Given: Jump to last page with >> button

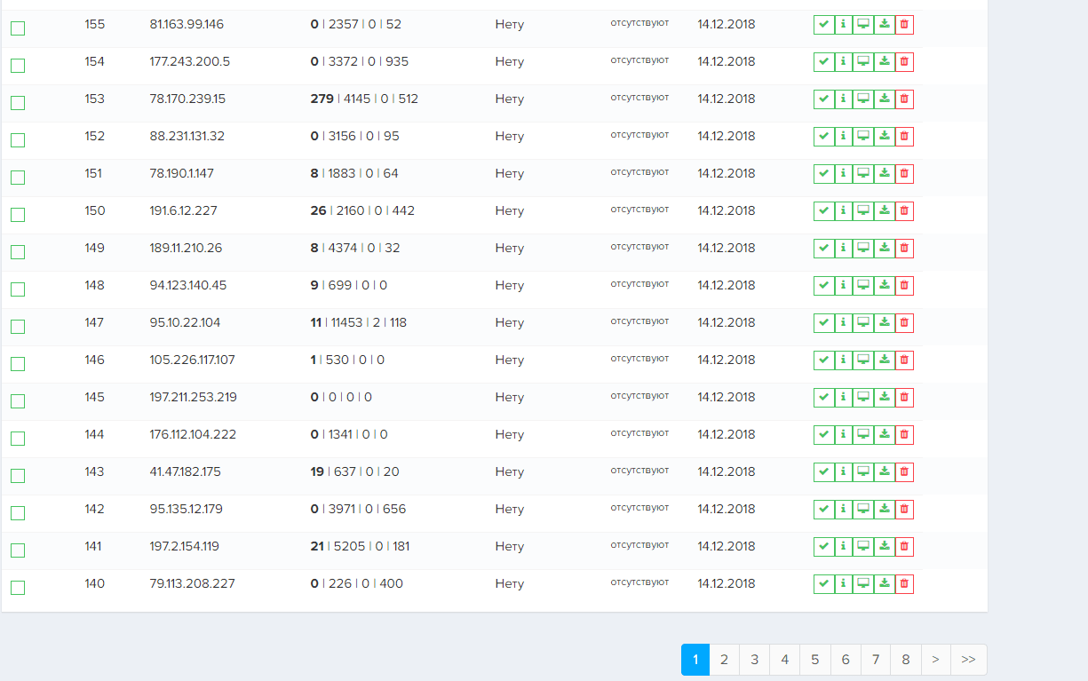Looking at the screenshot, I should [x=968, y=660].
